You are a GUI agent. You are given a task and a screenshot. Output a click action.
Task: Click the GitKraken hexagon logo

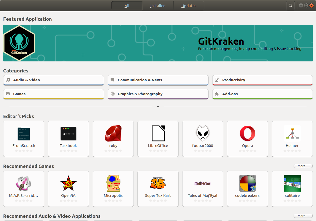(x=19, y=43)
